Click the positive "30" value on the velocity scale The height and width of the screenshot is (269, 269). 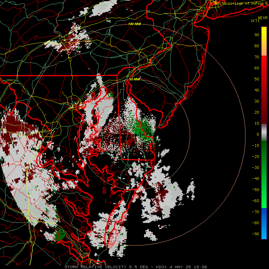click(x=257, y=101)
